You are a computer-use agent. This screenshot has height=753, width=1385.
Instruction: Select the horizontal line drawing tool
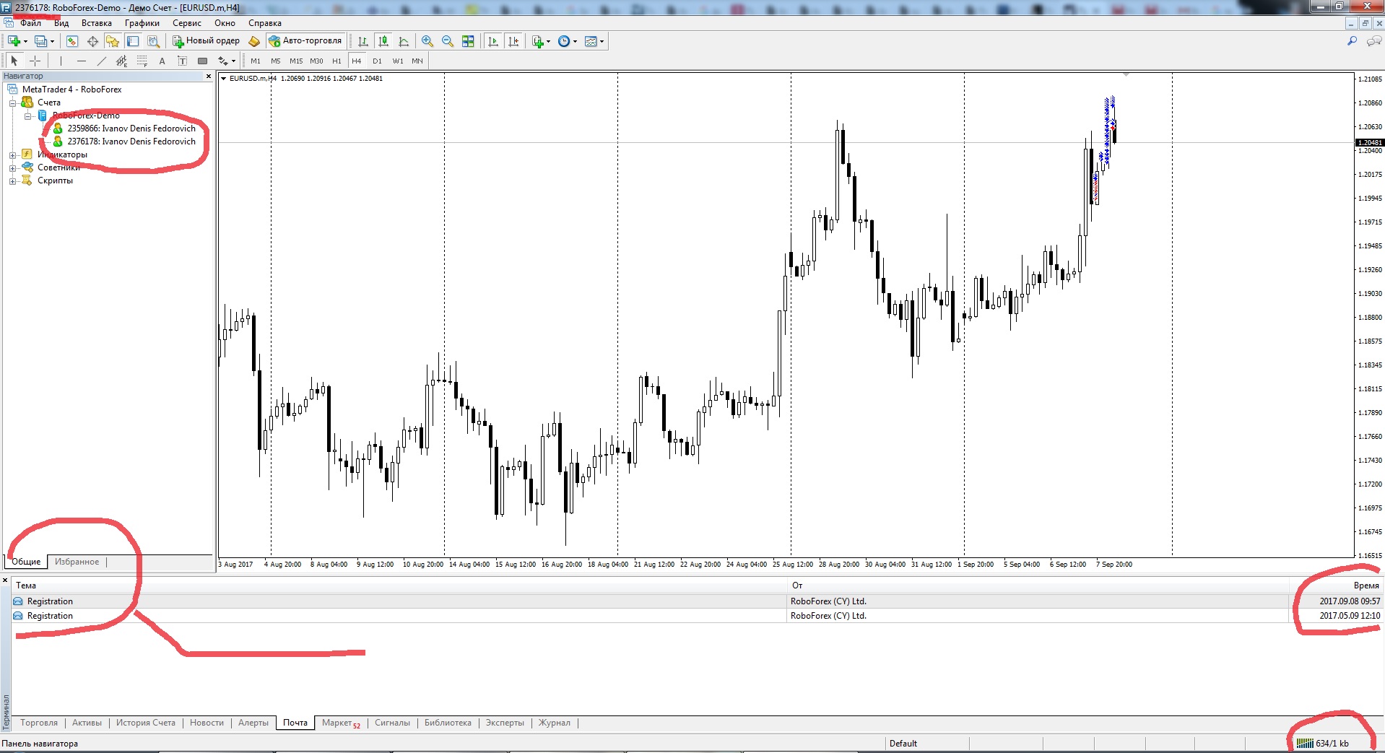pyautogui.click(x=82, y=61)
